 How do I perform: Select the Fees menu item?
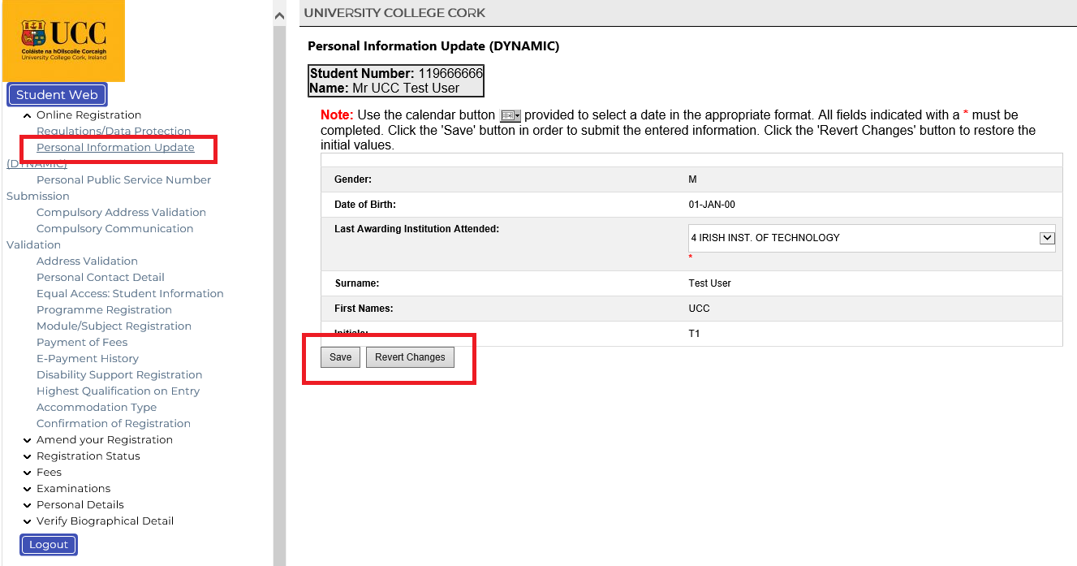[49, 473]
